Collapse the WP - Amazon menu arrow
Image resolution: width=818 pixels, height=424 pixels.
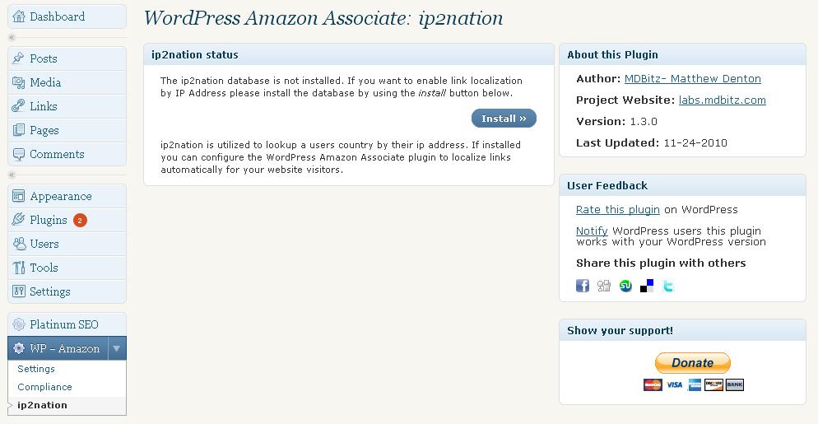coord(116,348)
